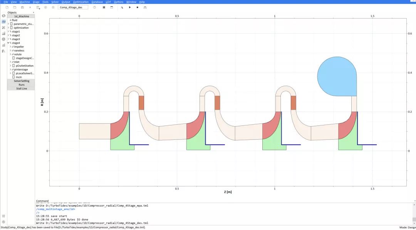Viewport: 416px width, 230px height.
Task: Click the Comp_4Stage_des name field
Action: pyautogui.click(x=73, y=7)
